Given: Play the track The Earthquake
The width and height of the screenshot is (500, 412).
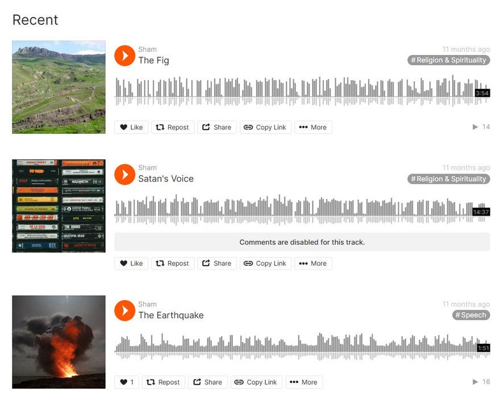Looking at the screenshot, I should pyautogui.click(x=124, y=310).
